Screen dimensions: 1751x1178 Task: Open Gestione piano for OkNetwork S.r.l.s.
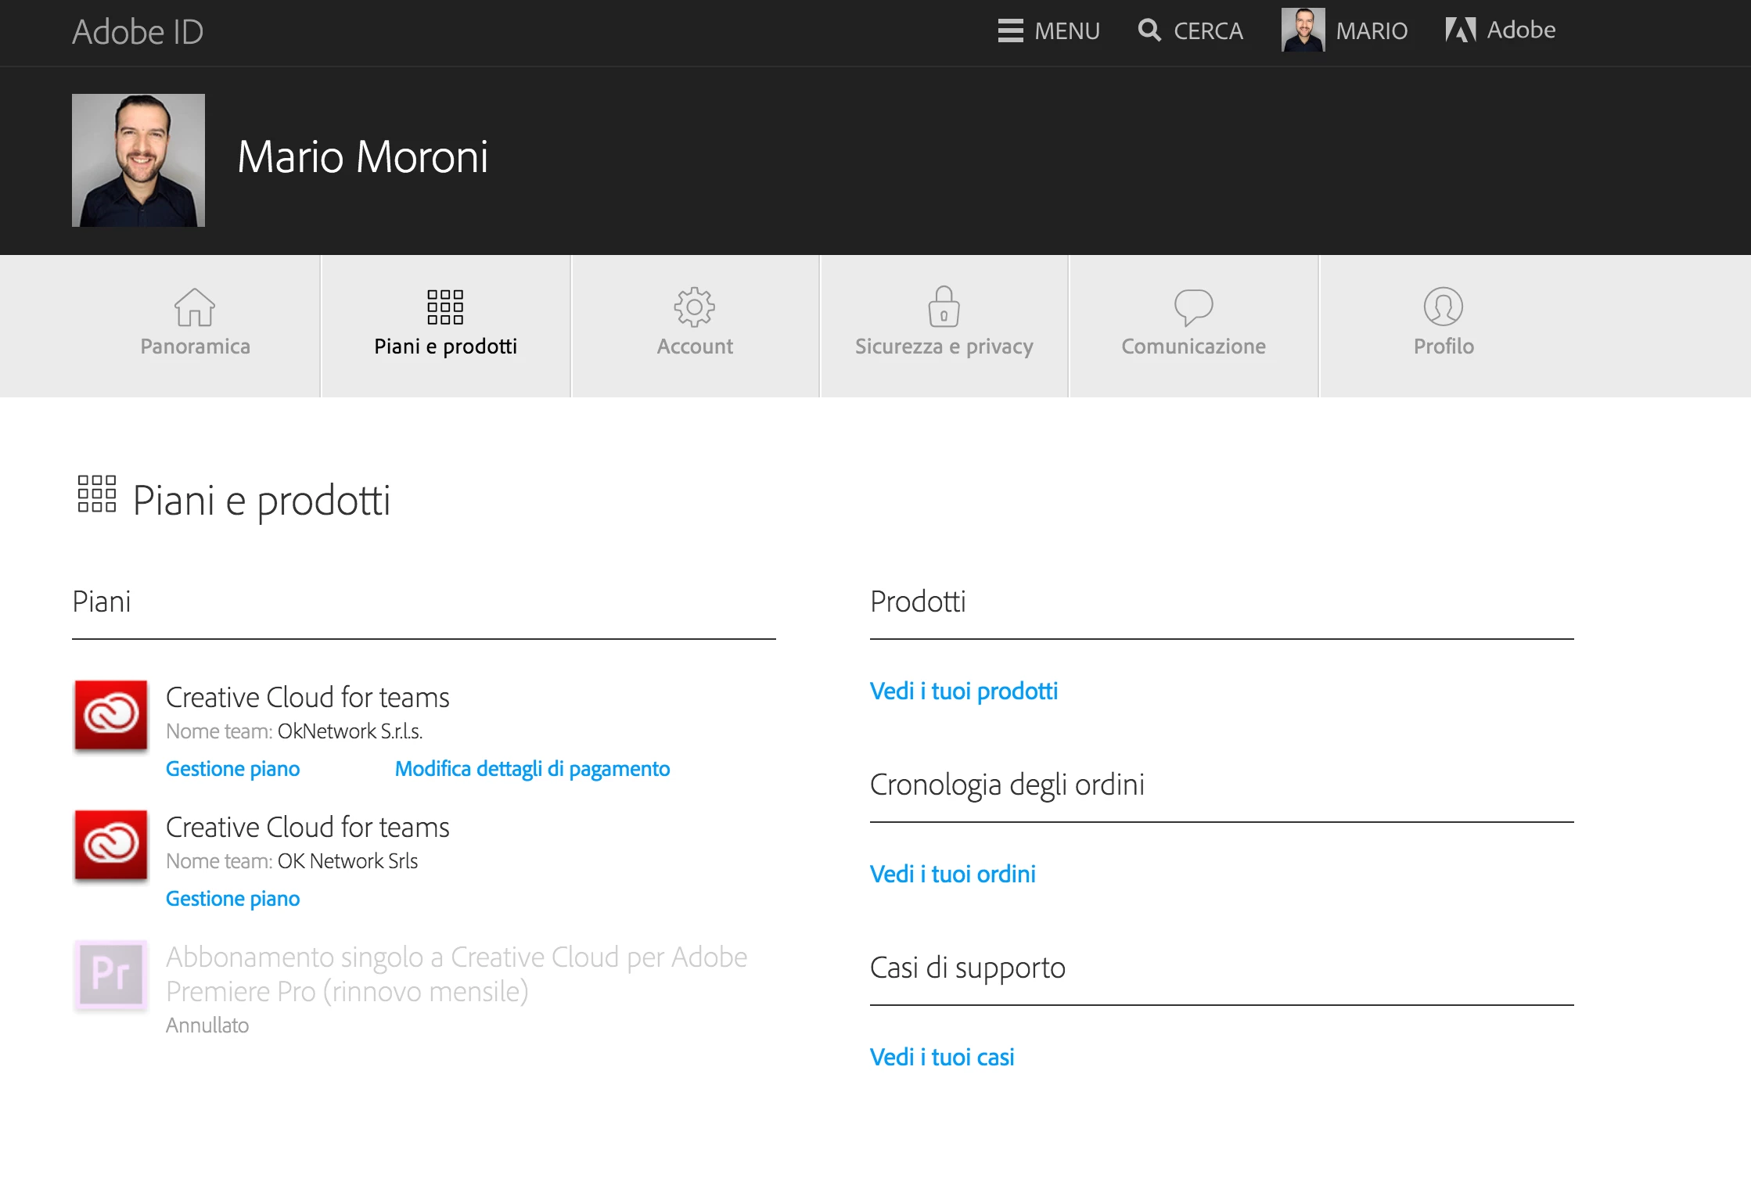233,769
